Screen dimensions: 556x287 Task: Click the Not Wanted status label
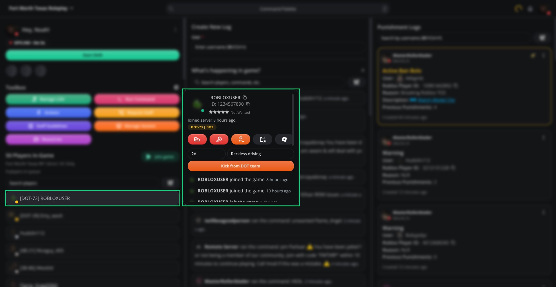[240, 113]
